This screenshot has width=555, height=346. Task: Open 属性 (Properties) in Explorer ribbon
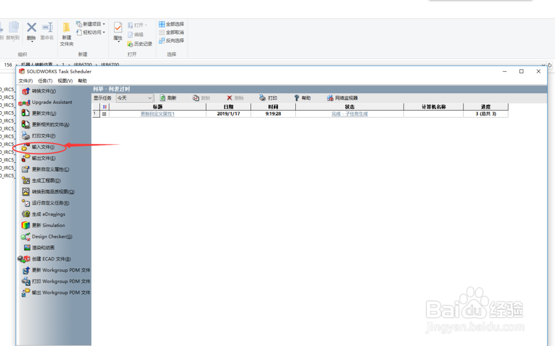coord(118,32)
